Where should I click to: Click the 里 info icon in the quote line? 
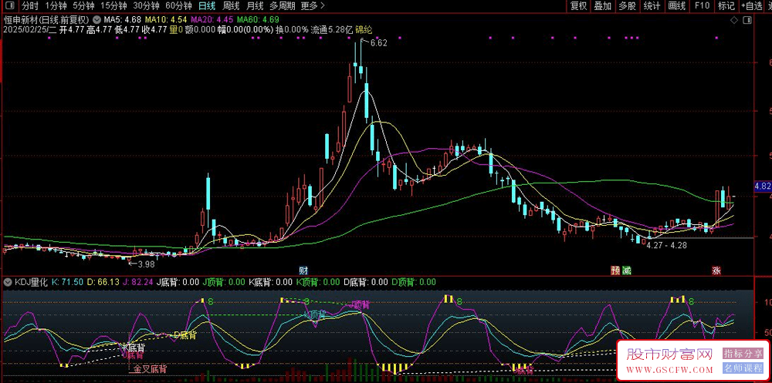(173, 29)
